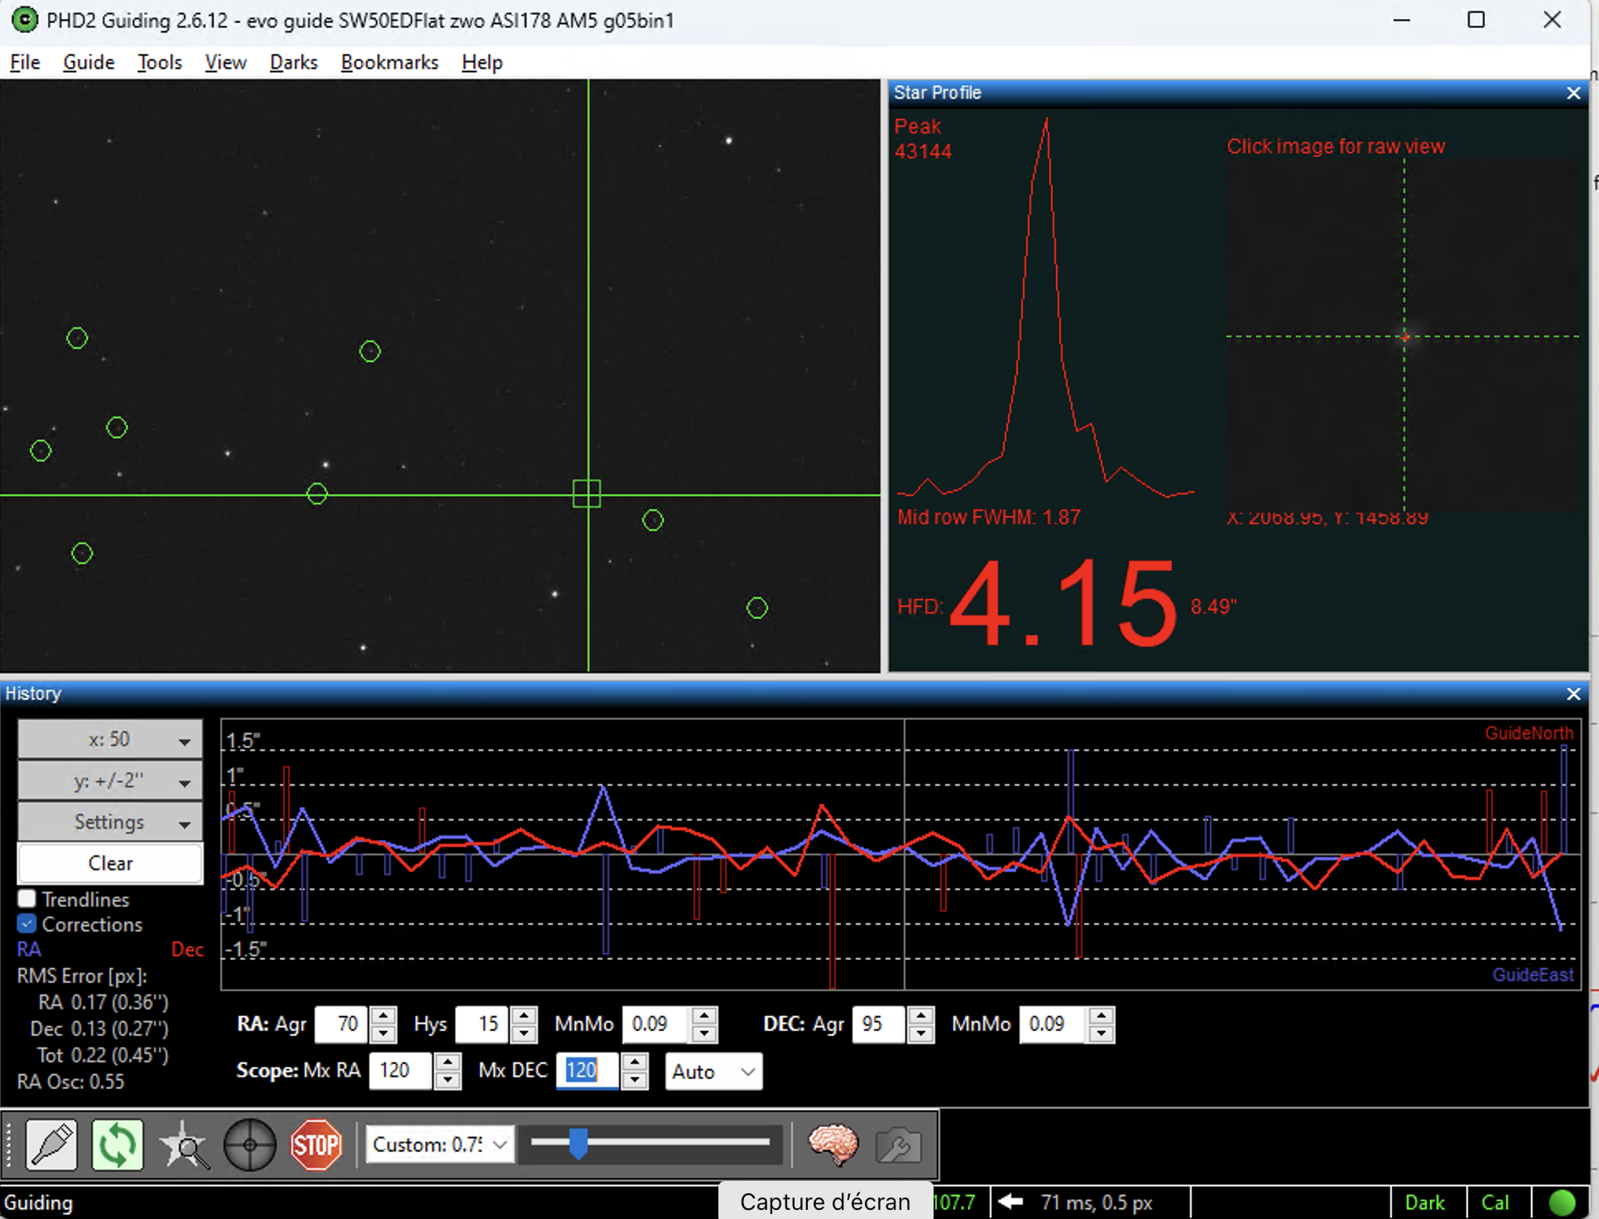Increase DEC MnMo with up arrow
The image size is (1599, 1219).
[x=1101, y=1016]
